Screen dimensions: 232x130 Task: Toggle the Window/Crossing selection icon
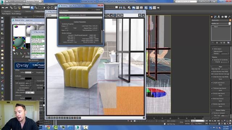[x=43, y=8]
